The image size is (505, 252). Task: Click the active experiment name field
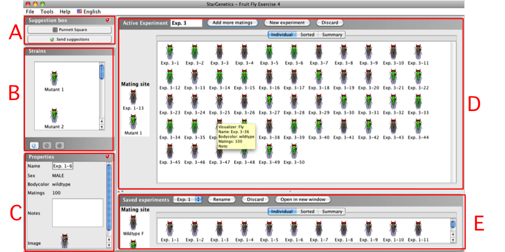(x=186, y=23)
